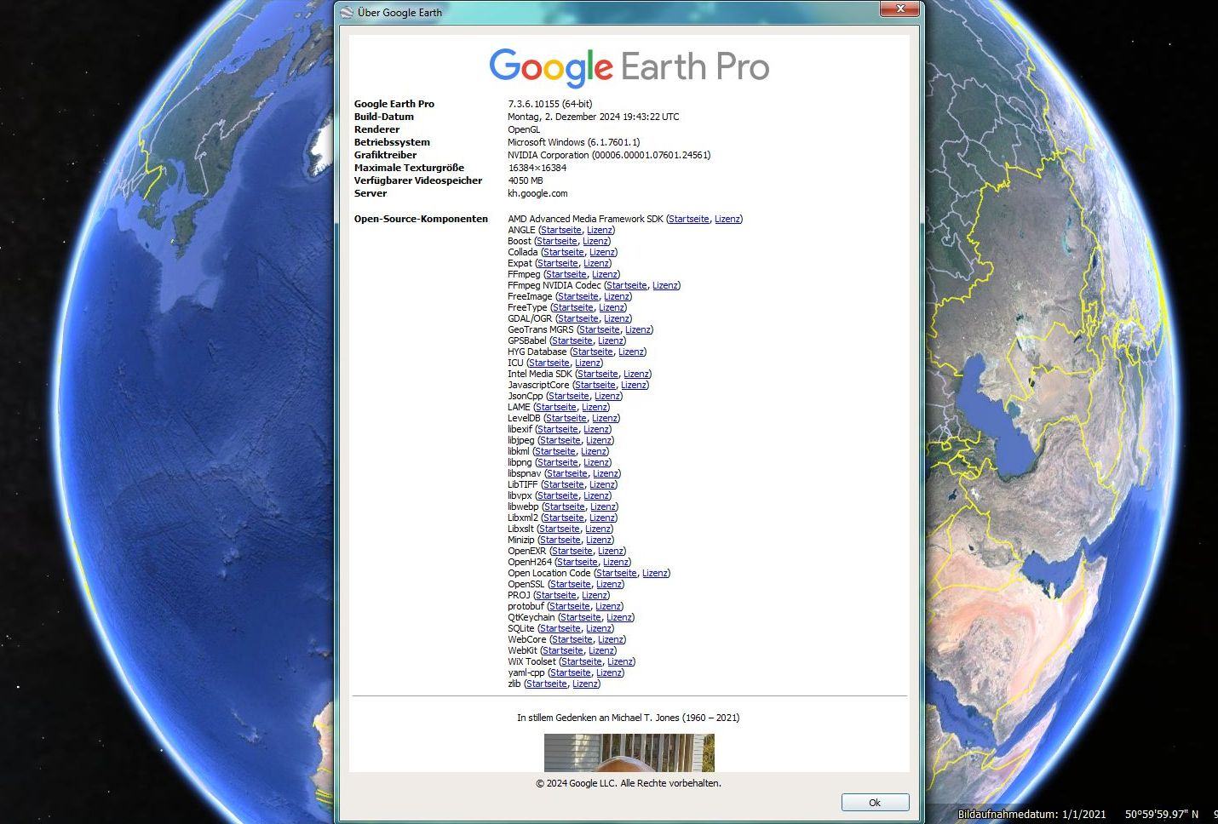
Task: Click the version number 7.3.6.10155 (64-bit)
Action: [550, 104]
